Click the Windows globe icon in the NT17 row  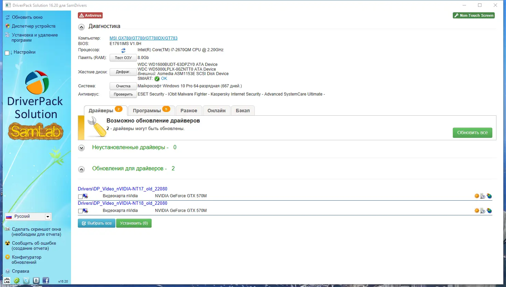(489, 196)
